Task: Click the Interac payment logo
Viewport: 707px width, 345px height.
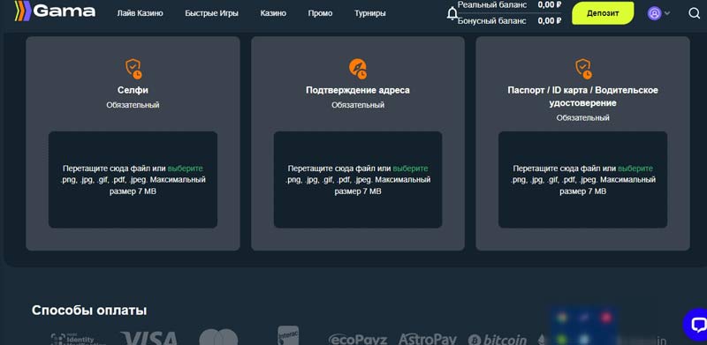Action: pyautogui.click(x=288, y=335)
